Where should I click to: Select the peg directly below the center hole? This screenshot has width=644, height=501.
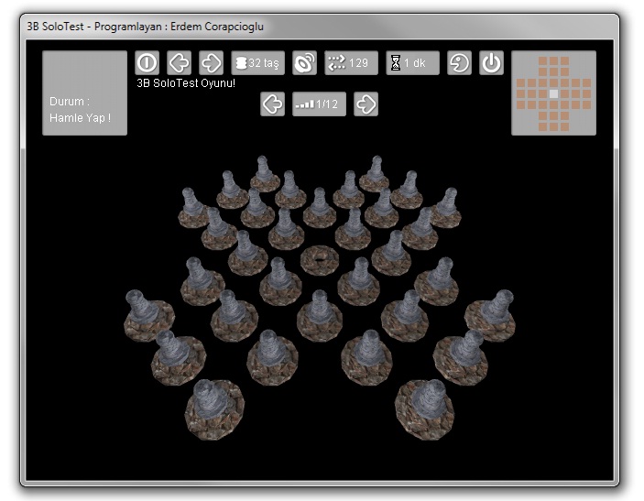click(x=320, y=314)
